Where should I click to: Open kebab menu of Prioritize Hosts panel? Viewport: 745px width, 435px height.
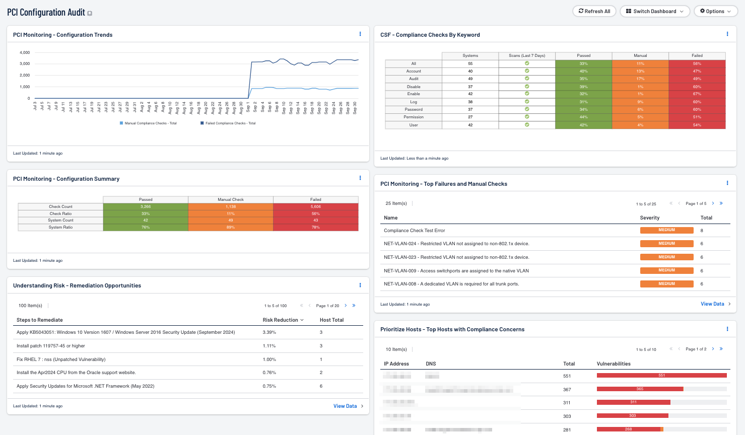click(727, 329)
